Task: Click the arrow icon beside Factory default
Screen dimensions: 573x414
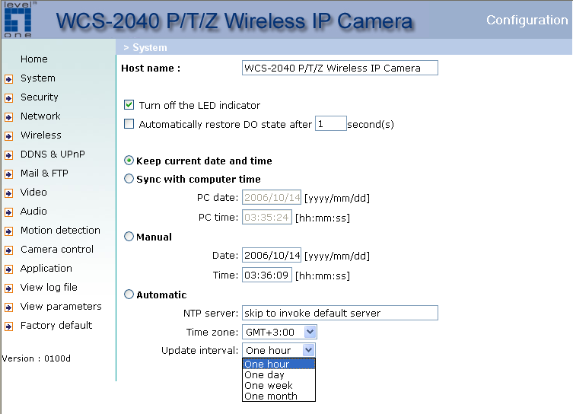Action: (8, 326)
